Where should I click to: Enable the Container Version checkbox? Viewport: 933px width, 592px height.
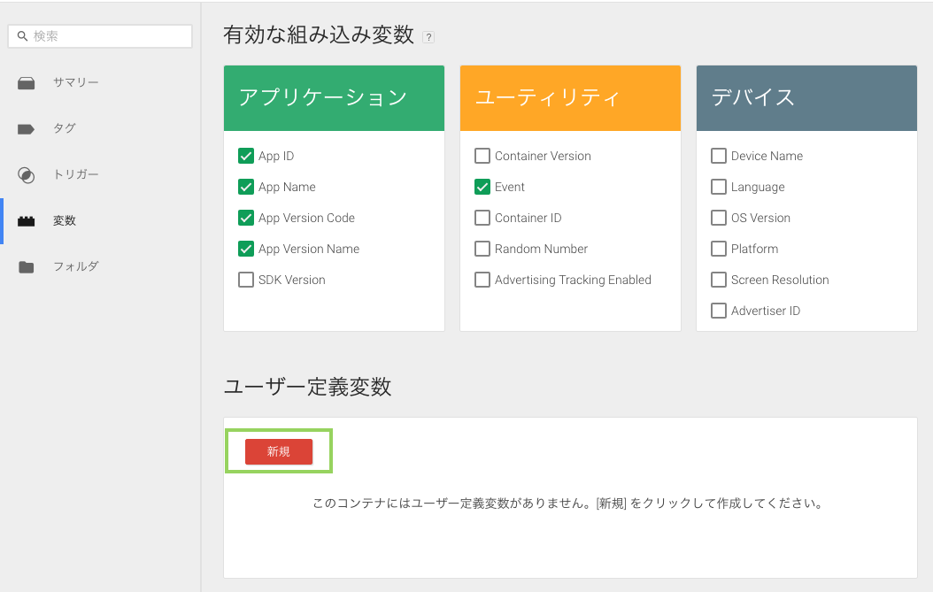click(x=482, y=156)
